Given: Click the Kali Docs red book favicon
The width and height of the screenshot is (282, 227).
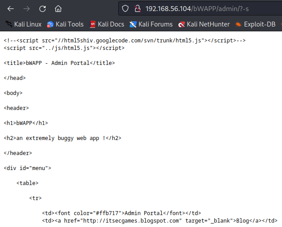Looking at the screenshot, I should coord(93,24).
